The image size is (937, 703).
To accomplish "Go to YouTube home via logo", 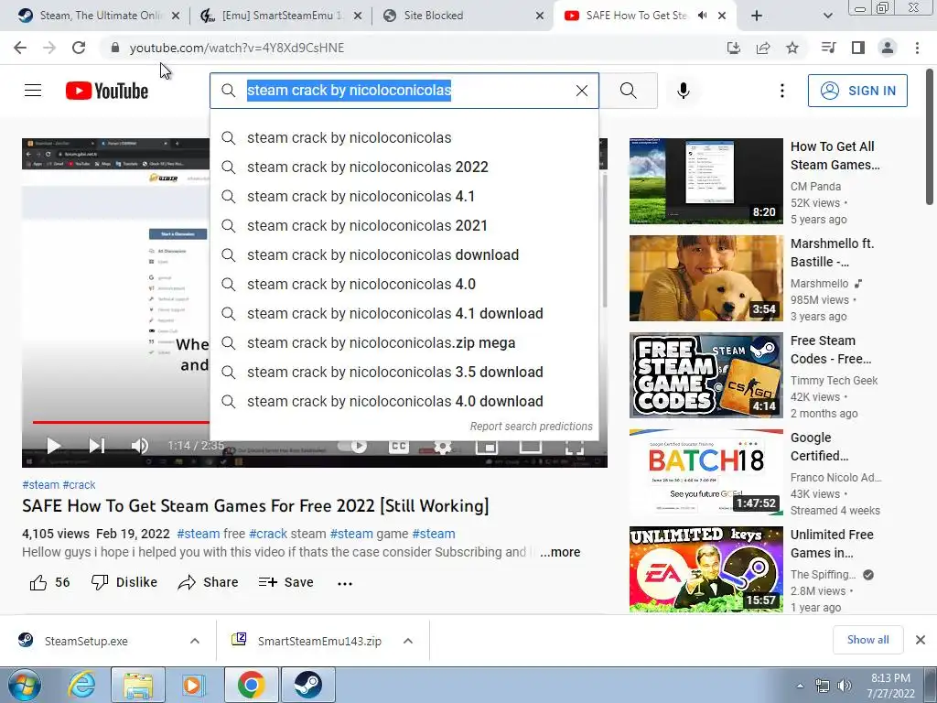I will (x=107, y=91).
